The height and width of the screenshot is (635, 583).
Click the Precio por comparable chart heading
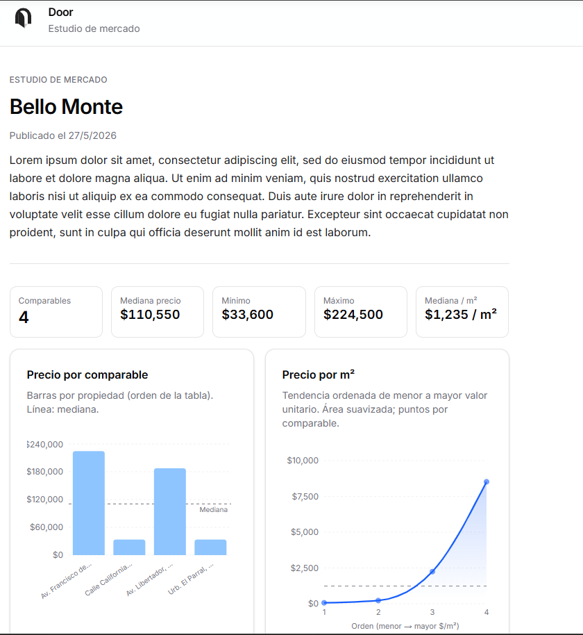tap(87, 375)
